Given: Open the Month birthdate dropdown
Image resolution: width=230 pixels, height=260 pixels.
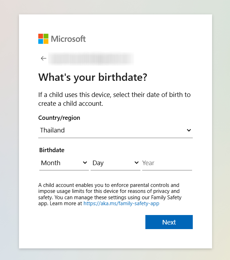Looking at the screenshot, I should [x=64, y=163].
